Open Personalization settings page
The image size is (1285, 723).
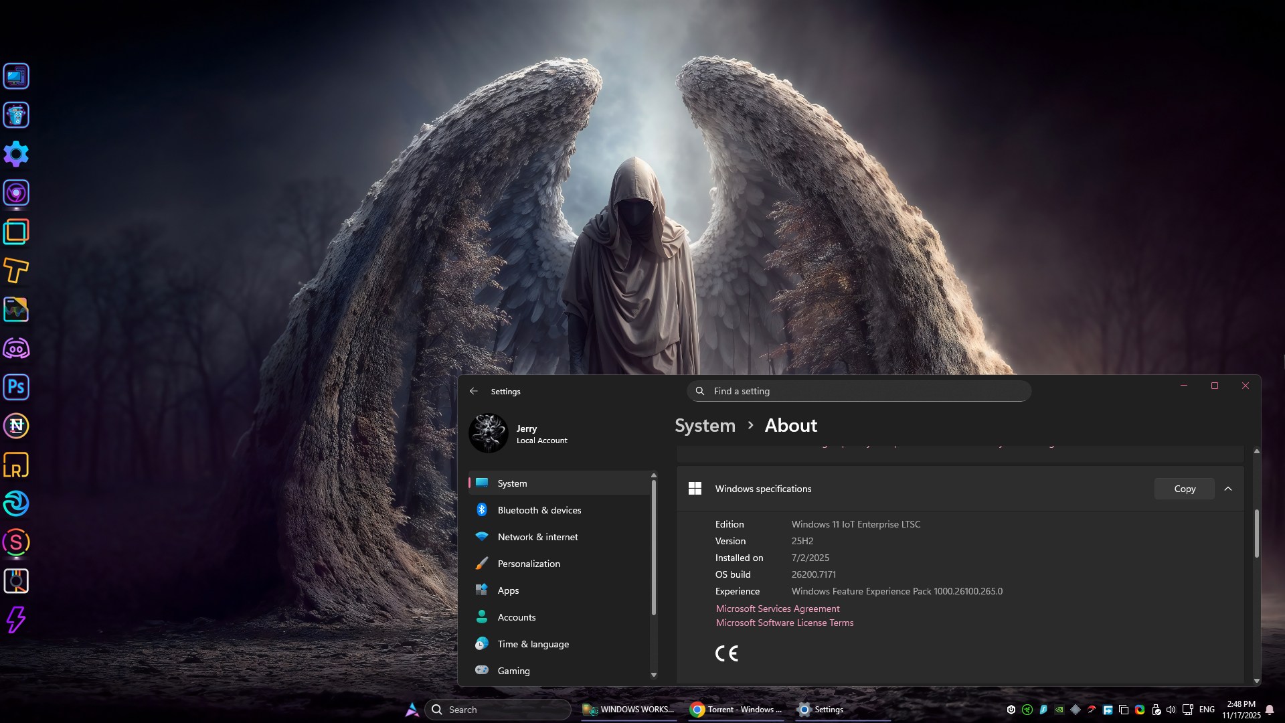529,564
